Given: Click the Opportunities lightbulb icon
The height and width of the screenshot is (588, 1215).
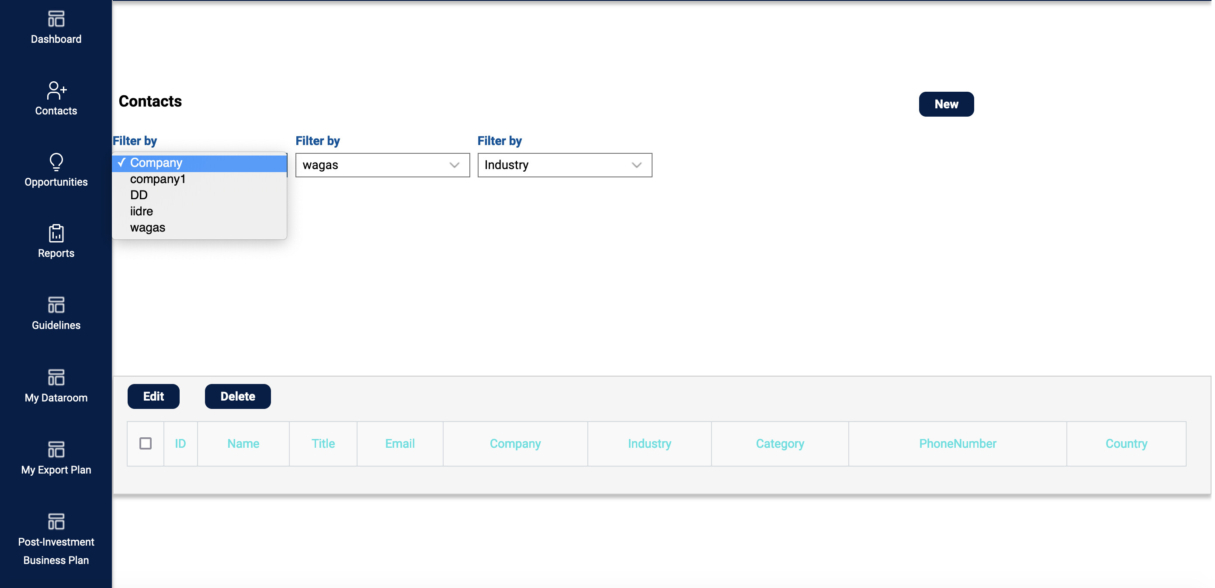Looking at the screenshot, I should [x=56, y=162].
